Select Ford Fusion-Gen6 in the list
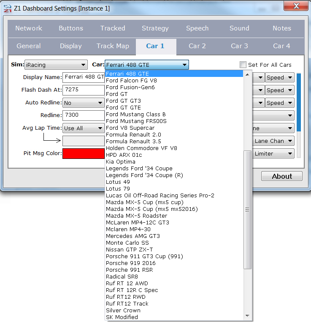Image resolution: width=311 pixels, height=322 pixels. tap(174, 87)
